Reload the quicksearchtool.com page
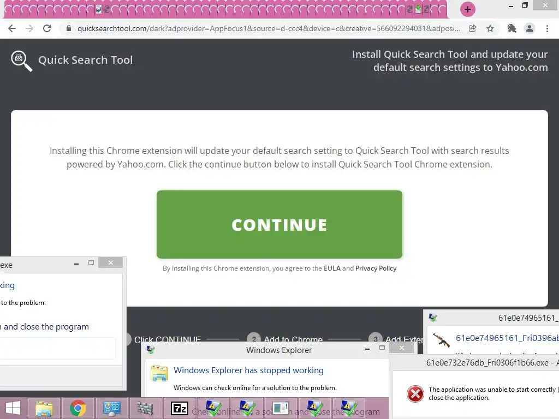 (47, 28)
